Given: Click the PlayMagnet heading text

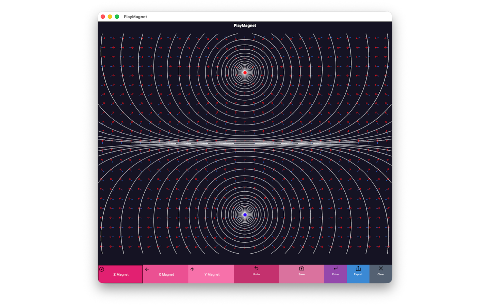Looking at the screenshot, I should point(245,26).
